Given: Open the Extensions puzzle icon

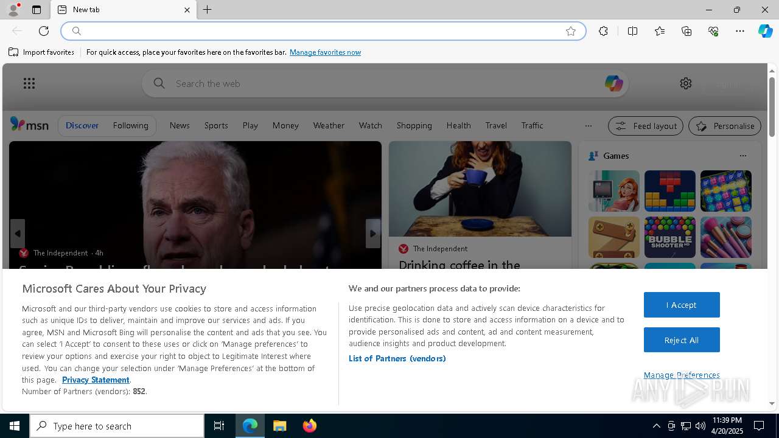Looking at the screenshot, I should (603, 31).
